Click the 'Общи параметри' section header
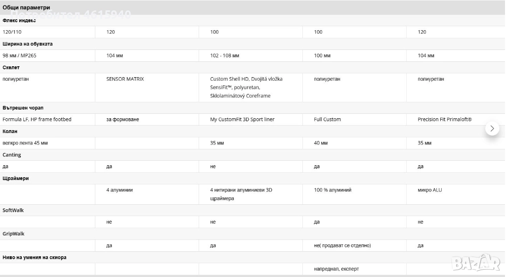The image size is (506, 277). (x=26, y=7)
